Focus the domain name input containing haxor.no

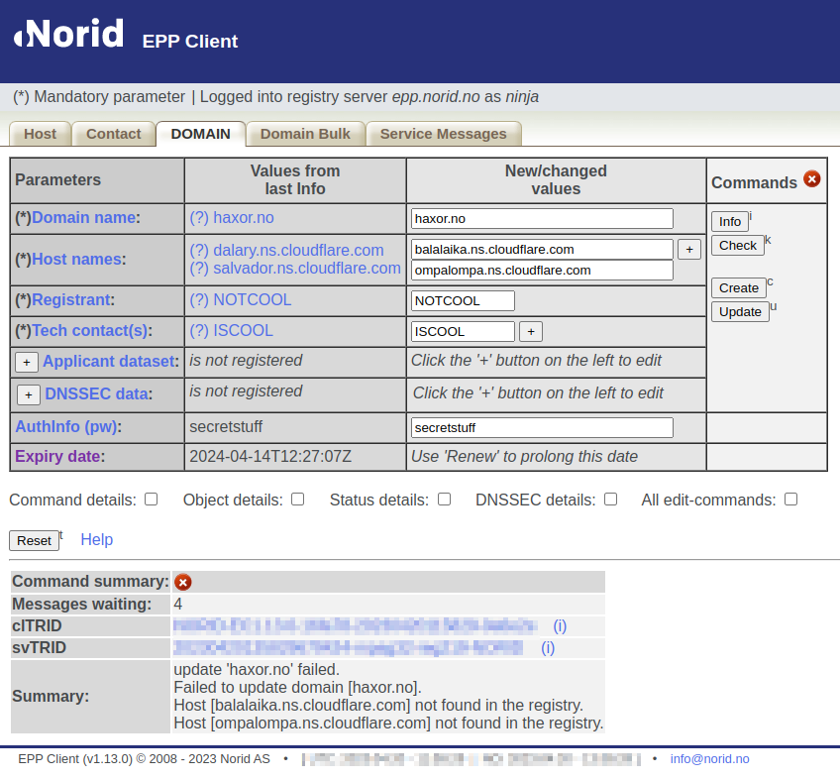(x=542, y=219)
